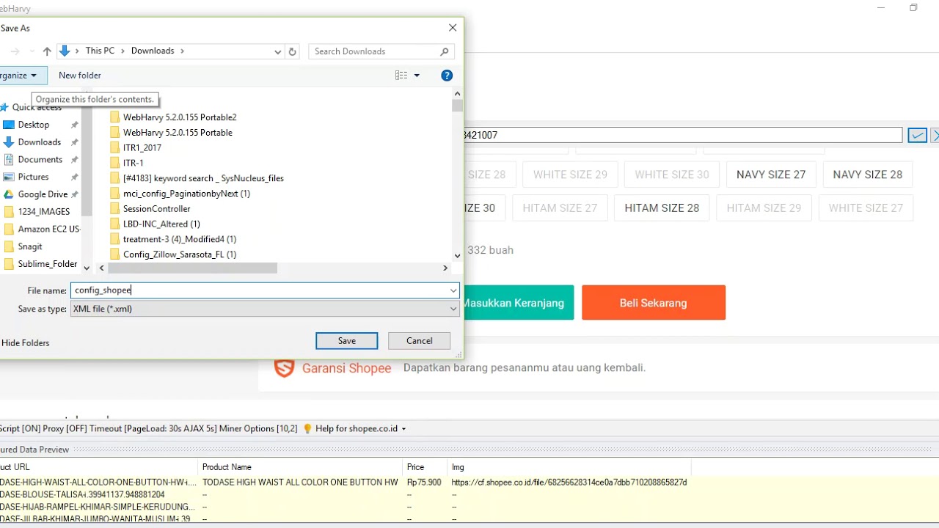Click the search magnifier icon

[x=445, y=51]
